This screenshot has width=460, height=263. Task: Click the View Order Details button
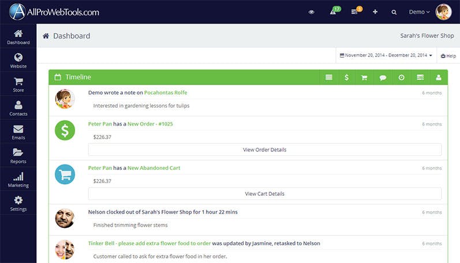pos(264,150)
